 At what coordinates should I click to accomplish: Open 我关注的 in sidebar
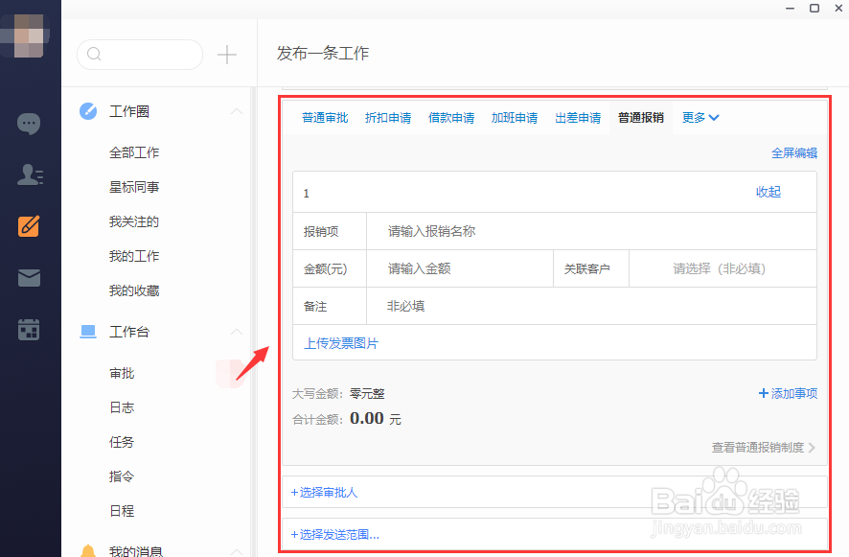tap(134, 221)
